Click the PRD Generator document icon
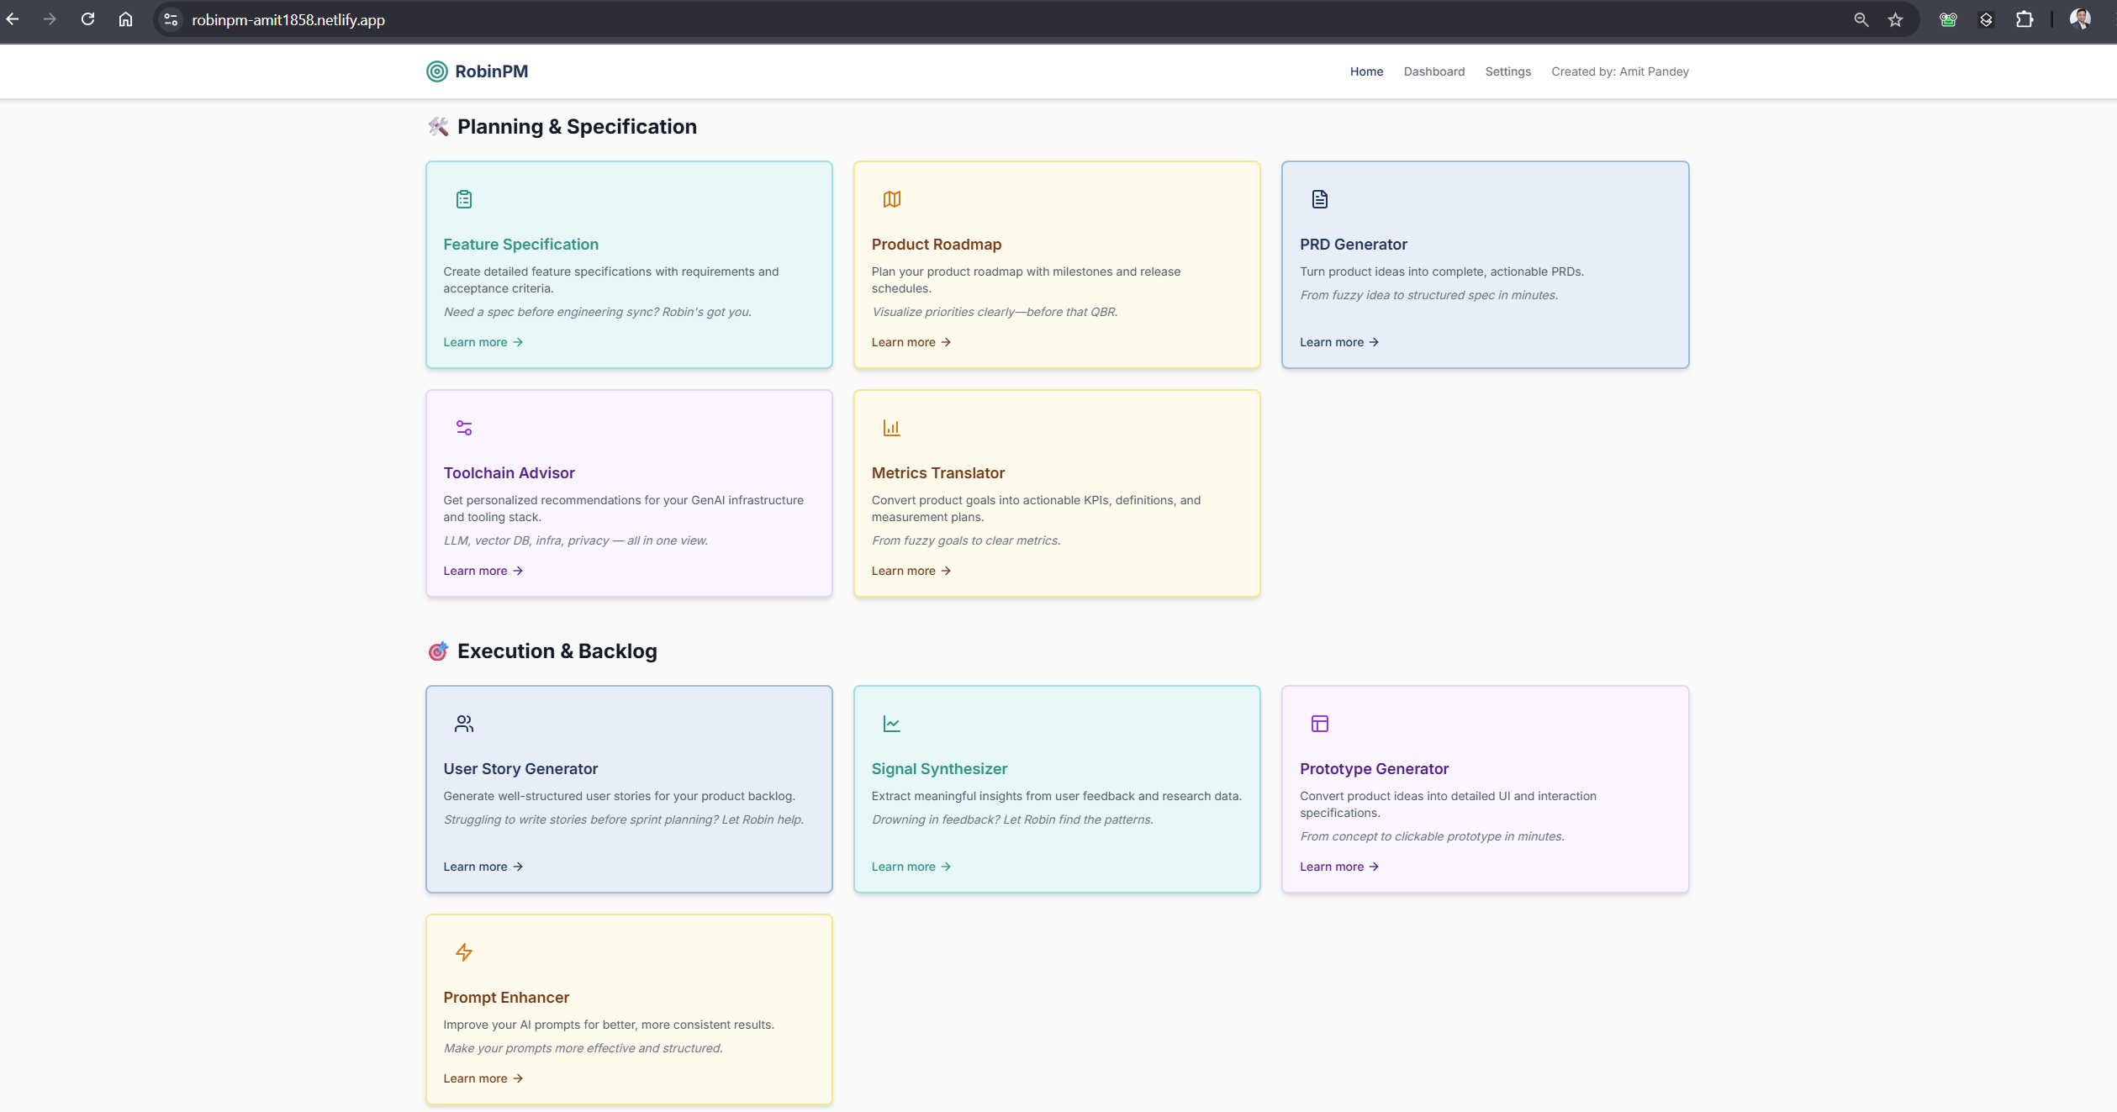2117x1112 pixels. (x=1320, y=199)
